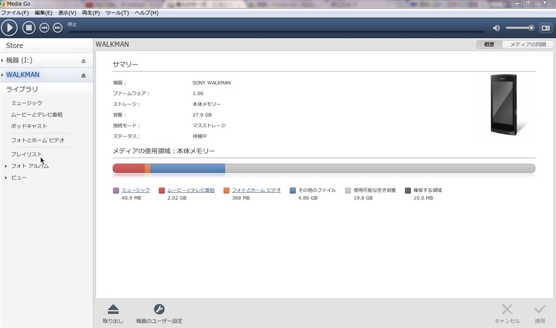Click the playback progress bar
556x328 pixels.
pos(276,31)
